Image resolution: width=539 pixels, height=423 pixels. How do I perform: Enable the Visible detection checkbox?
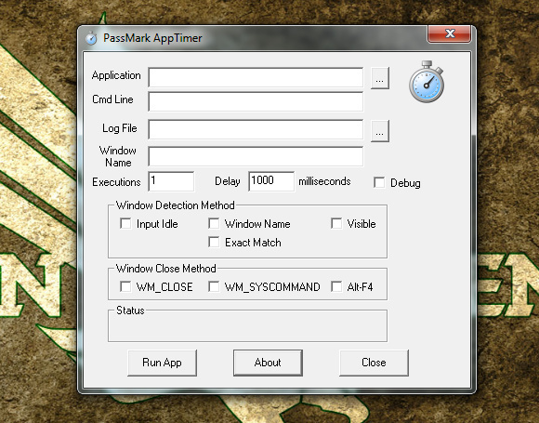point(336,223)
